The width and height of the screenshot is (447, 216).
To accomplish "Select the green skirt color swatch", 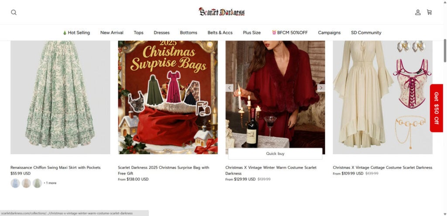I will (x=37, y=183).
